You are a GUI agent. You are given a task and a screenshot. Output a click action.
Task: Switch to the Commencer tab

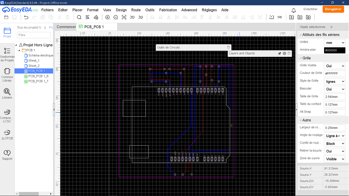pyautogui.click(x=66, y=27)
